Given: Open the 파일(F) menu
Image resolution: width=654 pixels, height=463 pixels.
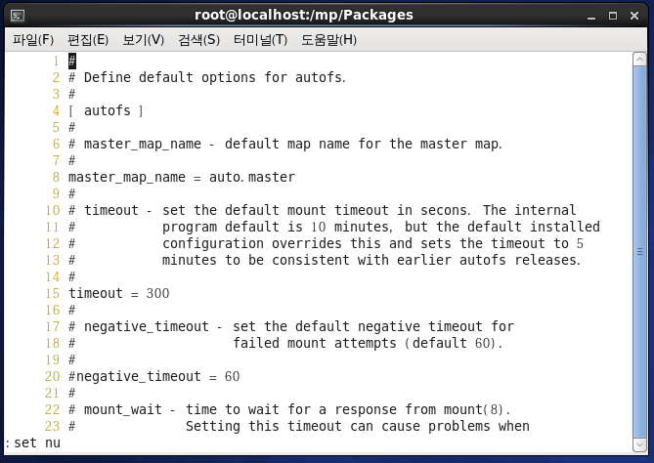Looking at the screenshot, I should click(x=33, y=40).
